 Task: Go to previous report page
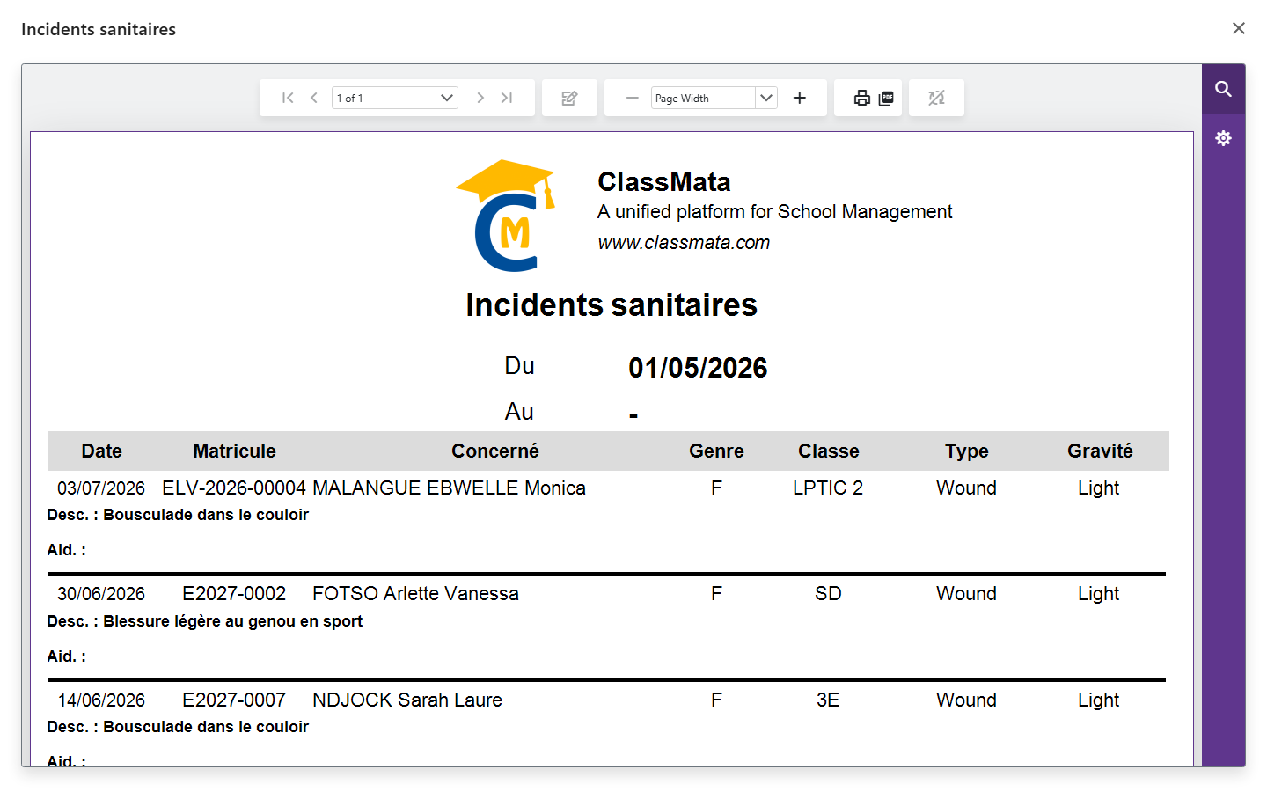[314, 98]
